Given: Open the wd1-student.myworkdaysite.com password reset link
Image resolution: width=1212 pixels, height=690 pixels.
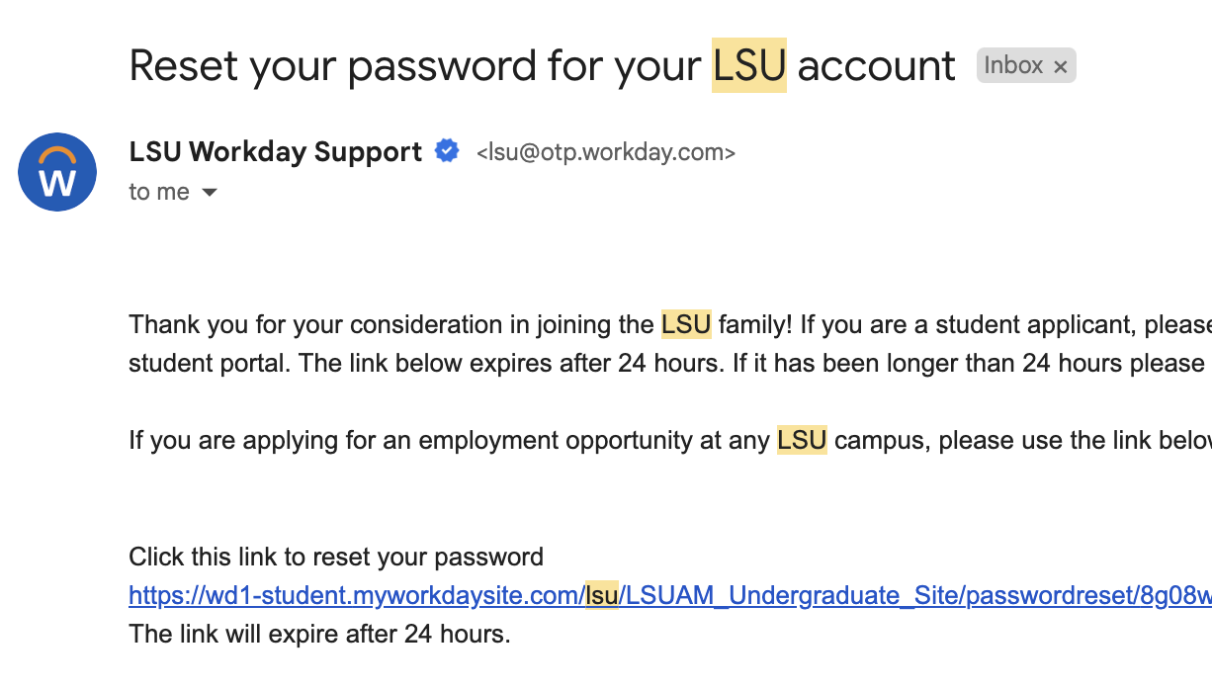Looking at the screenshot, I should tap(356, 596).
